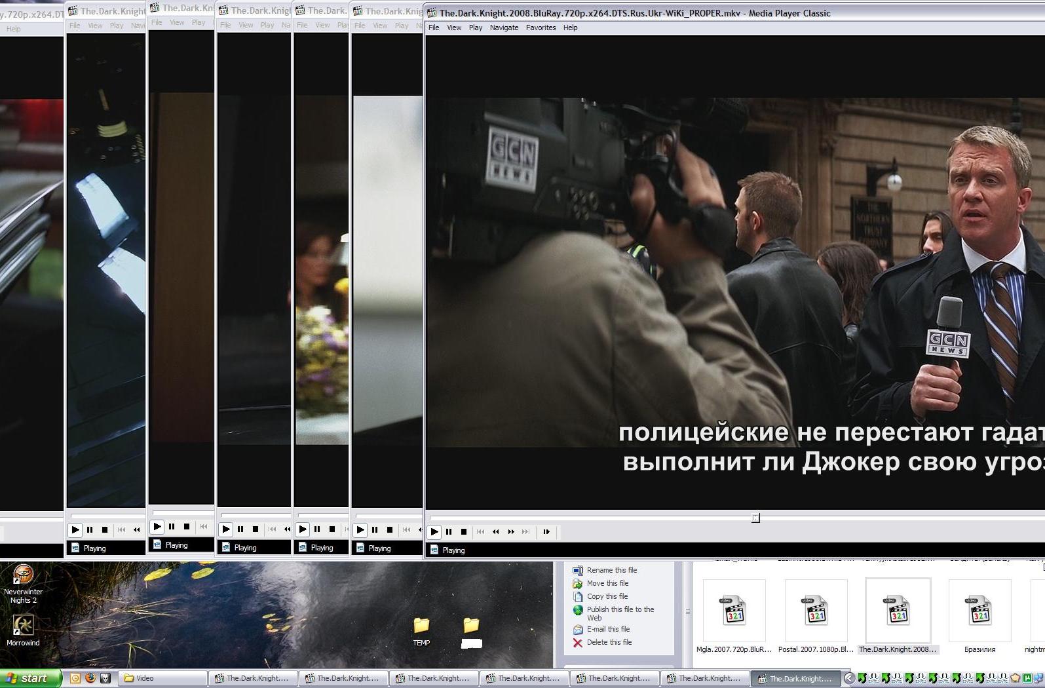Click the Windows Start button
This screenshot has width=1045, height=688.
coord(30,678)
